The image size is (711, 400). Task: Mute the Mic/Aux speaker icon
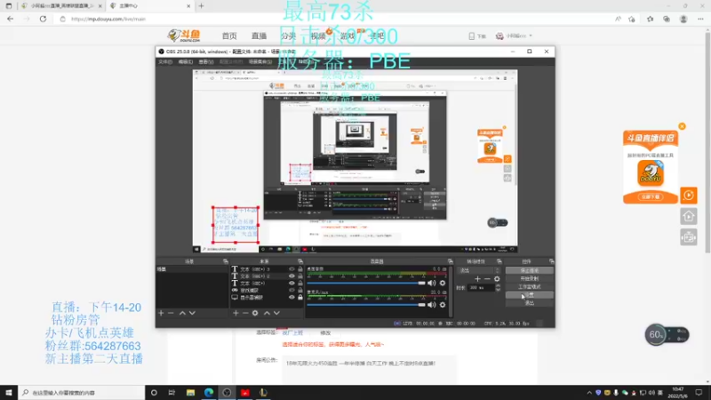[432, 305]
